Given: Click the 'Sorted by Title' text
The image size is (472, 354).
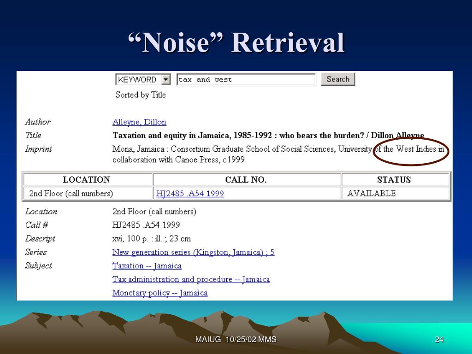Looking at the screenshot, I should [x=140, y=95].
